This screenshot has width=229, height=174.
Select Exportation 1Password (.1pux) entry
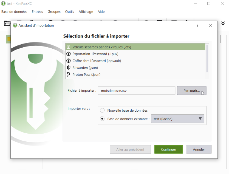(135, 54)
